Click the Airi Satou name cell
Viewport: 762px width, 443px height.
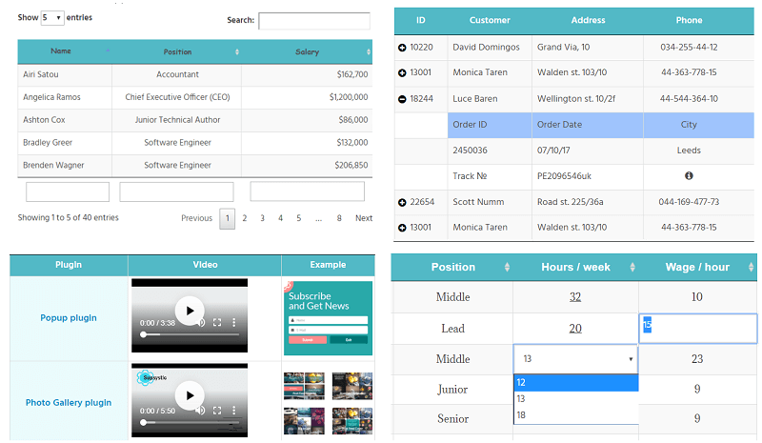coord(65,75)
